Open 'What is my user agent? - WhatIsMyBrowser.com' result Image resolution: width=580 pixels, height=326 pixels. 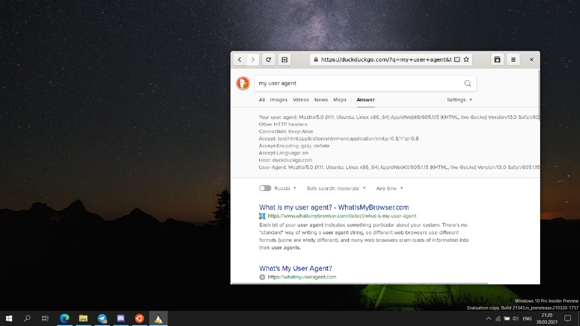[334, 207]
